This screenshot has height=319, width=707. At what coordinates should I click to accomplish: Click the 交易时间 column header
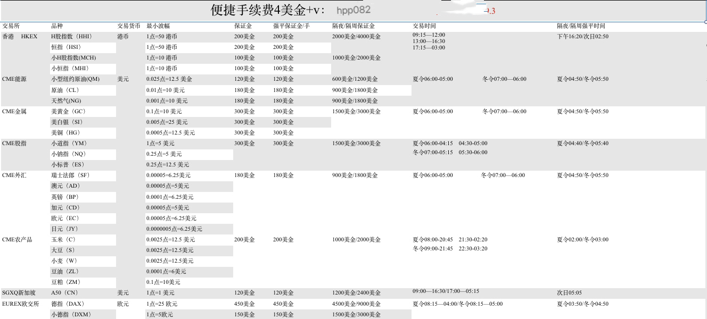coord(424,26)
